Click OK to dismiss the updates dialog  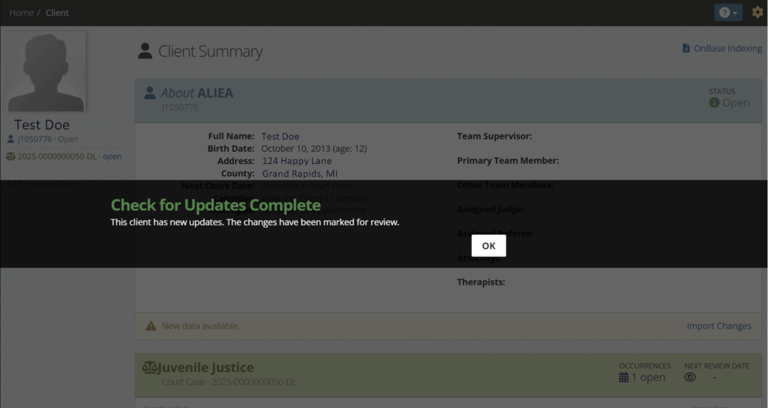click(x=488, y=246)
